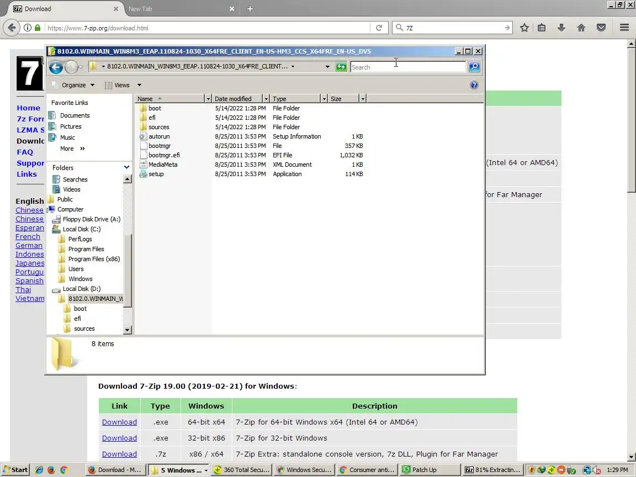Select the bootmgr.efi file

click(x=164, y=155)
